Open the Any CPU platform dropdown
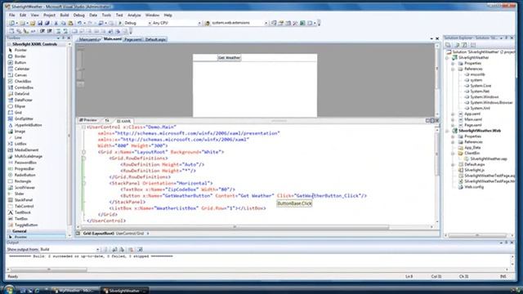Image resolution: width=523 pixels, height=294 pixels. [199, 23]
